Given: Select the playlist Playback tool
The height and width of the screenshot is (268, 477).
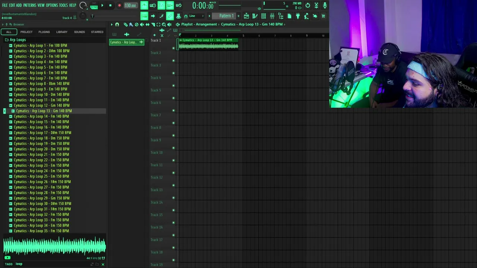Looking at the screenshot, I should coord(170,25).
